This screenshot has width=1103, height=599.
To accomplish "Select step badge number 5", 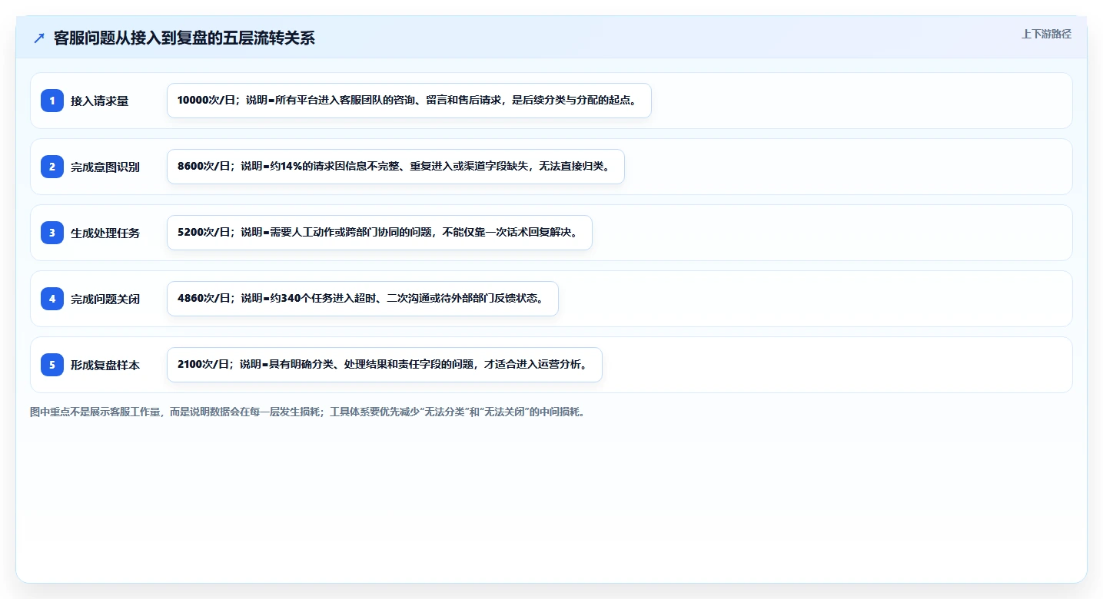I will tap(52, 365).
